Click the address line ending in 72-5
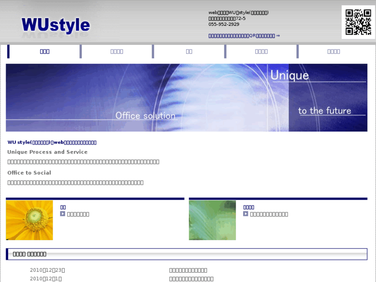376x282 pixels. (x=227, y=19)
